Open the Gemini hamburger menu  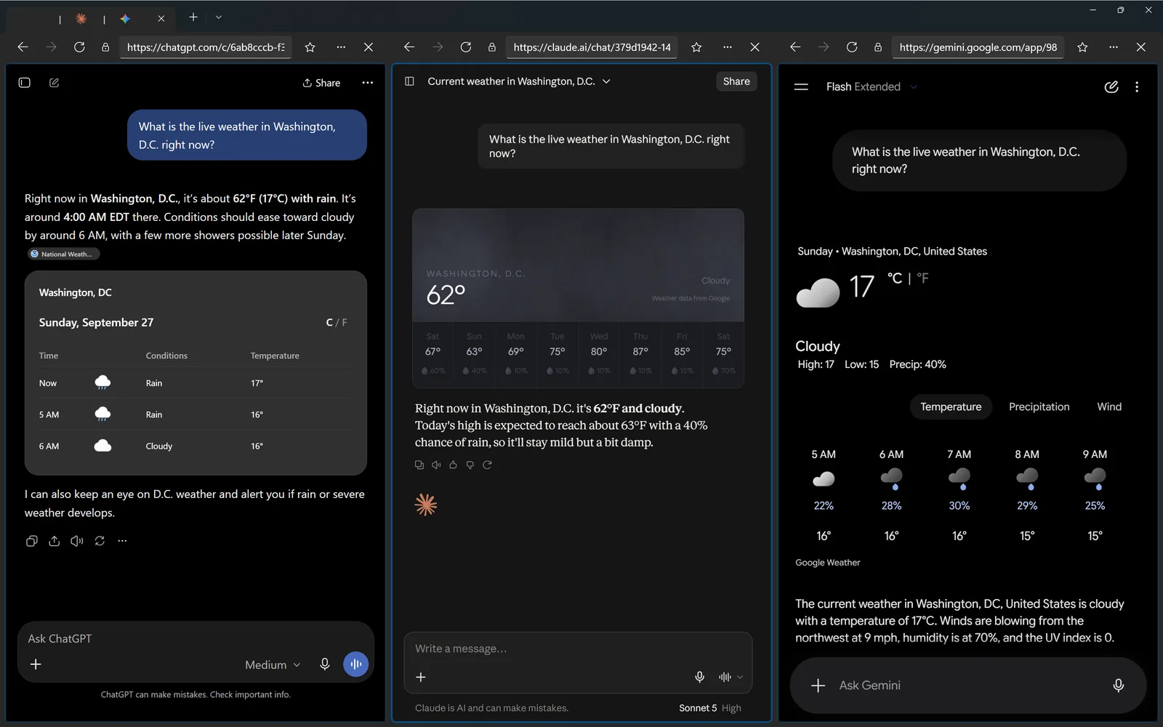point(801,87)
